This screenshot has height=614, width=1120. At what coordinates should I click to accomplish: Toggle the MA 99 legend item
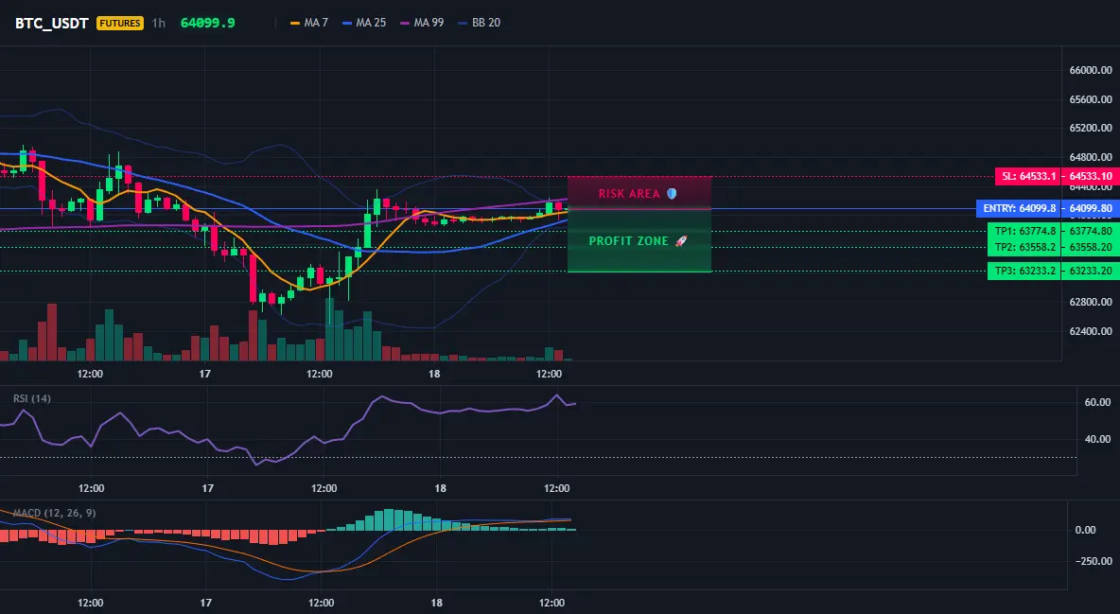tap(422, 23)
